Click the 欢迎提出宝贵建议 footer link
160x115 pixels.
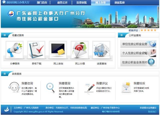(x=148, y=108)
